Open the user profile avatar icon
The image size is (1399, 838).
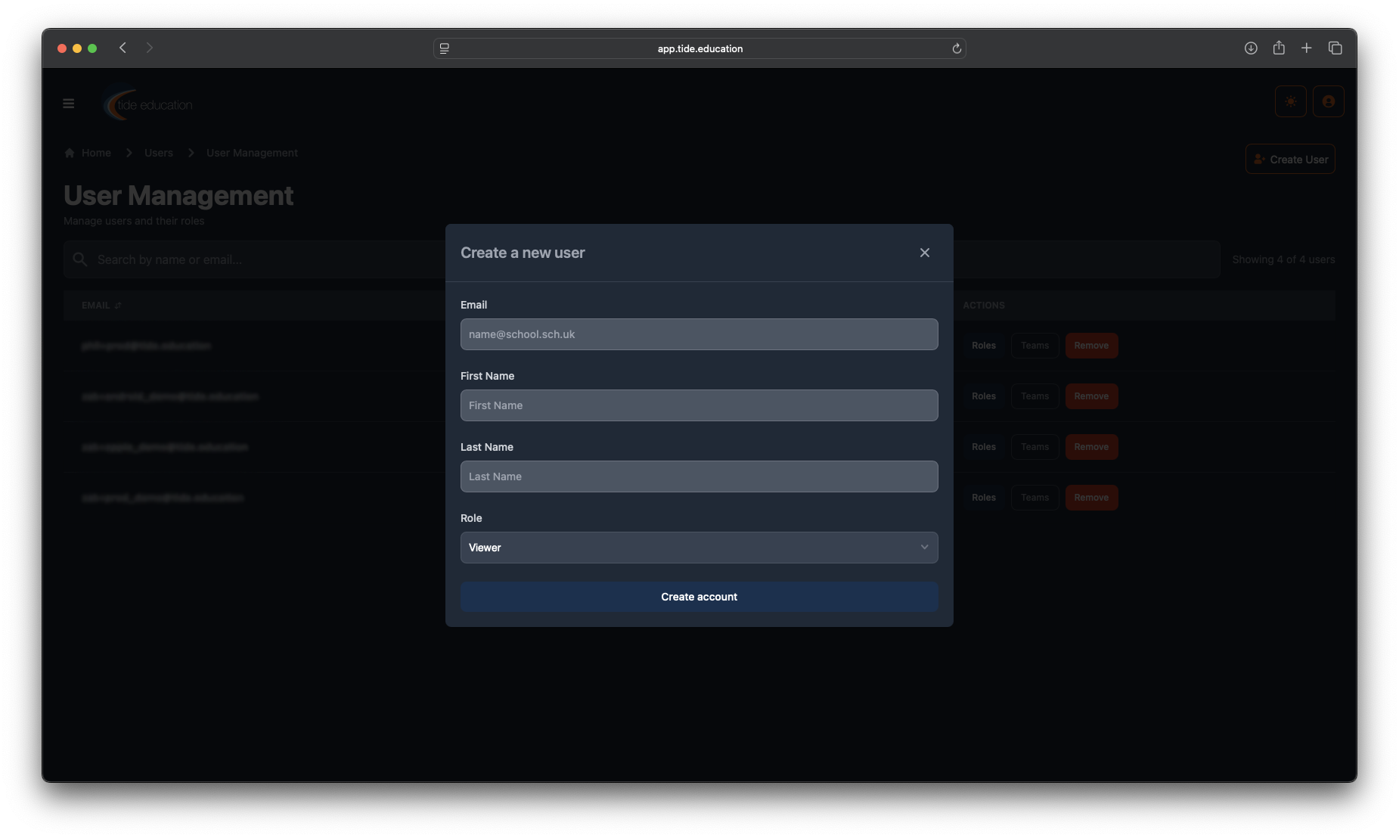pyautogui.click(x=1328, y=102)
